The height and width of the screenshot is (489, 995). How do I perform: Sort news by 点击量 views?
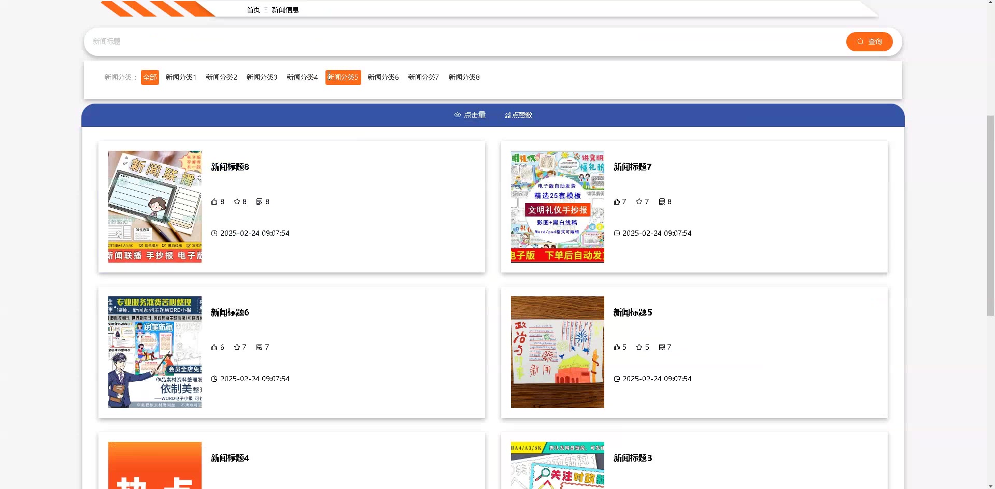(470, 115)
